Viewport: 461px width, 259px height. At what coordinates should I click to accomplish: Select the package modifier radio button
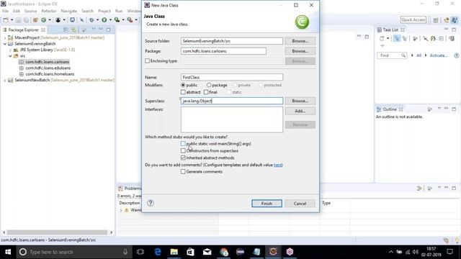(209, 85)
